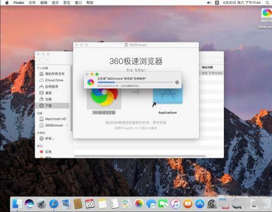This screenshot has width=272, height=212.
Task: Launch Siri from the Dock
Action: click(29, 204)
